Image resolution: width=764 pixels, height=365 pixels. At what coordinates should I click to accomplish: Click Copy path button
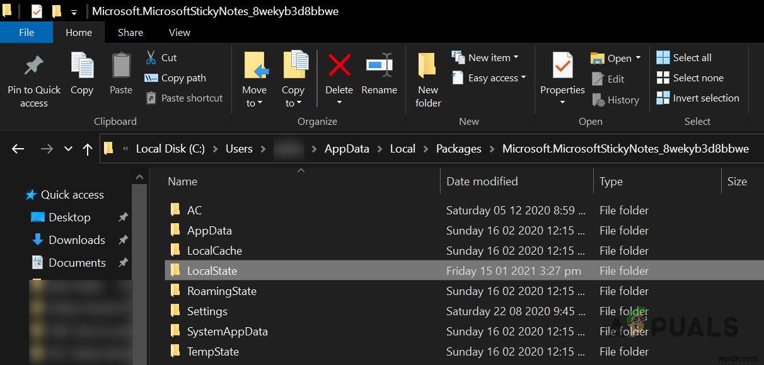click(176, 78)
